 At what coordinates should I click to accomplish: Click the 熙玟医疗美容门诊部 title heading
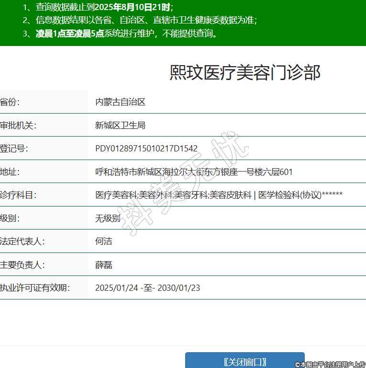244,72
